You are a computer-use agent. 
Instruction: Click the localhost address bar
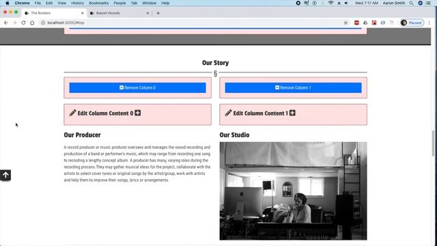tap(193, 23)
